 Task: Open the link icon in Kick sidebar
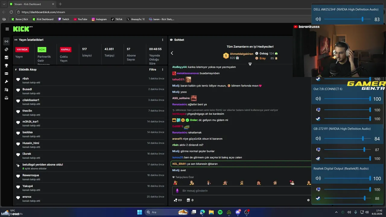pyautogui.click(x=6, y=49)
